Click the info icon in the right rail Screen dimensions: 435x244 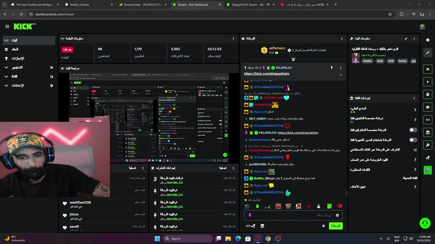tap(428, 40)
